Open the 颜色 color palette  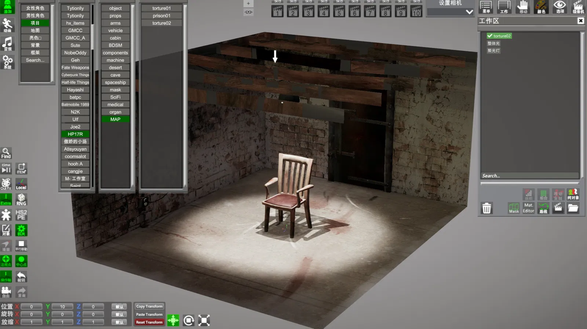(541, 7)
